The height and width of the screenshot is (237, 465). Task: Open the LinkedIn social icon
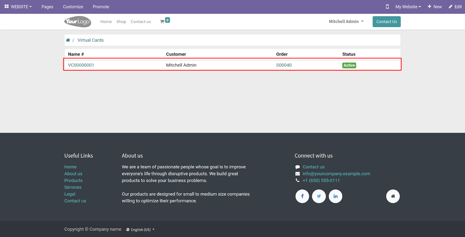point(335,196)
